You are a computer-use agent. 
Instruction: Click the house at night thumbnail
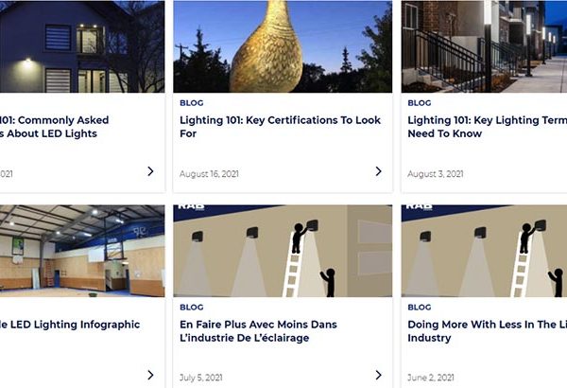82,46
